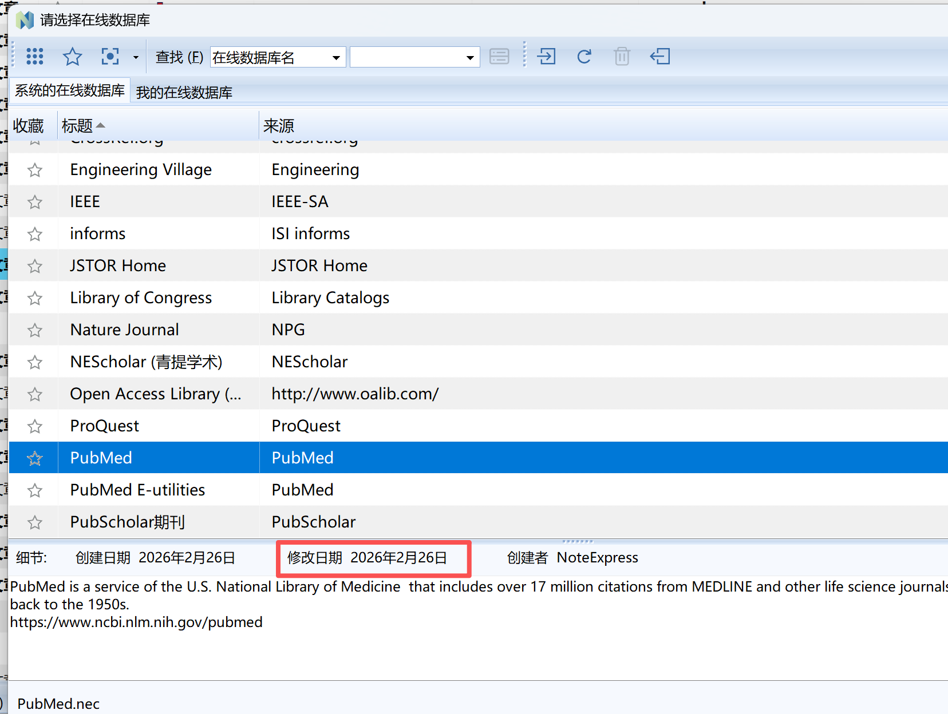Select the informs database title

tap(97, 233)
